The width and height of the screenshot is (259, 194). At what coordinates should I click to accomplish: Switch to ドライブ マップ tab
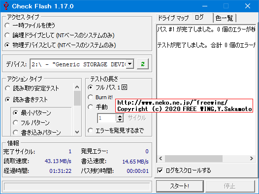click(173, 18)
